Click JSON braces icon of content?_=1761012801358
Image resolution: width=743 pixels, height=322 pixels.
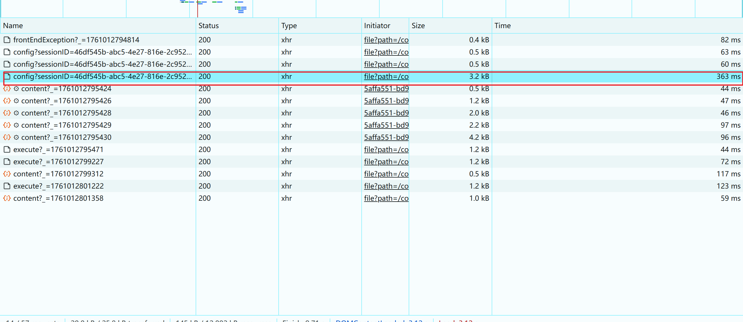[x=7, y=198]
